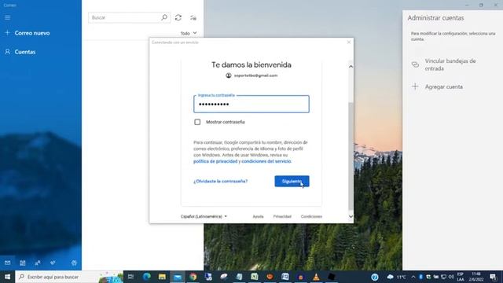Open the política de privacidad link

pos(215,161)
